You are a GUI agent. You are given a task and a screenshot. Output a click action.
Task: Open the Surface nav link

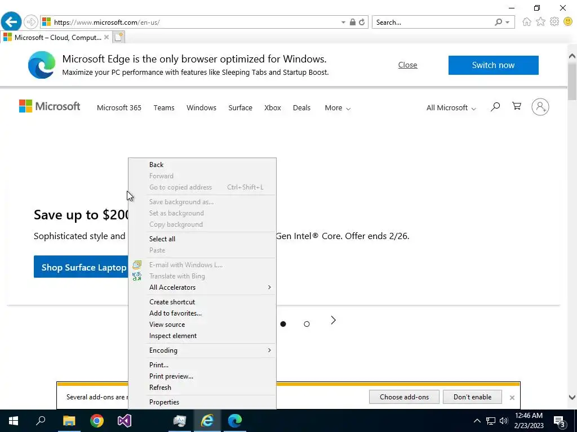[x=240, y=107]
